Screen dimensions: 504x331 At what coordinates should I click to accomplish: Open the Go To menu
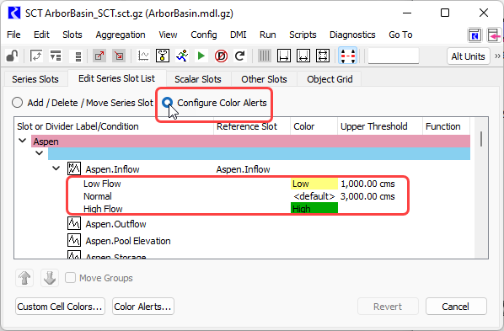click(x=400, y=35)
